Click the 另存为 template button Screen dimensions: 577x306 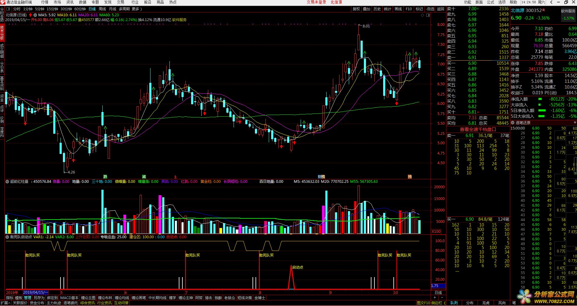pos(39,298)
